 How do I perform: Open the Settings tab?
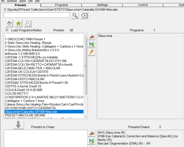[102, 5]
